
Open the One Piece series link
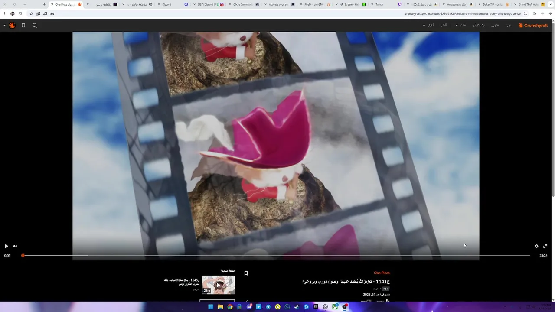coord(382,273)
